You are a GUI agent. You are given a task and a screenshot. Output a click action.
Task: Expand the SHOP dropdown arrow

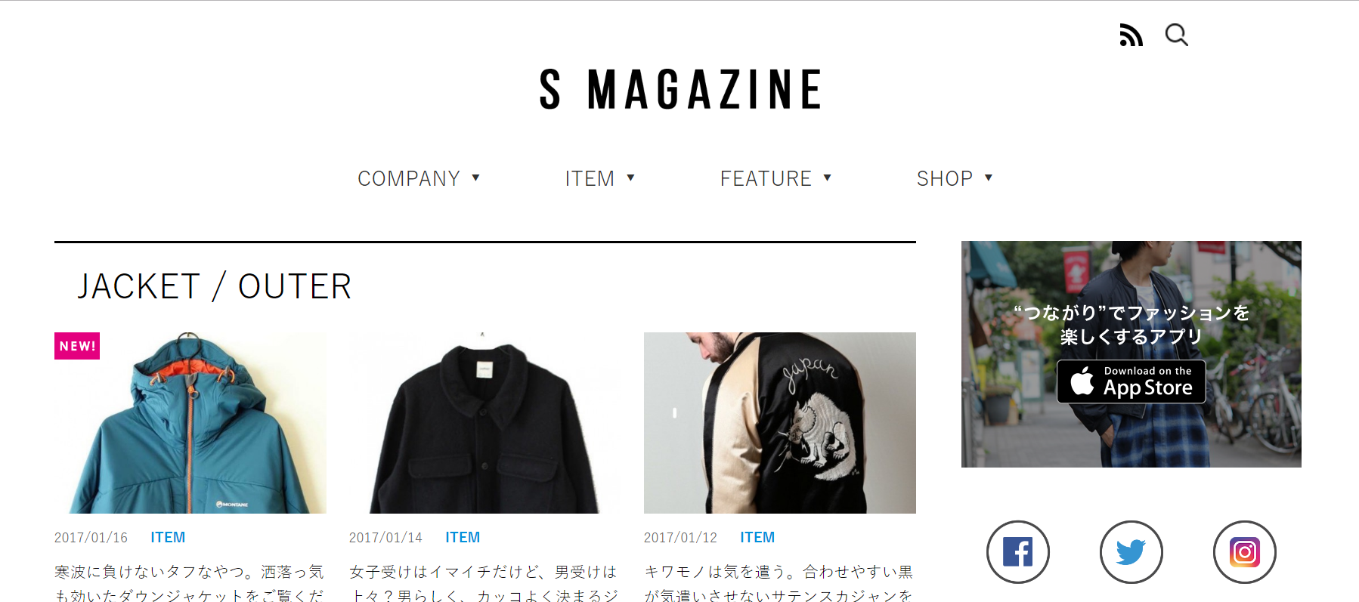click(x=989, y=178)
